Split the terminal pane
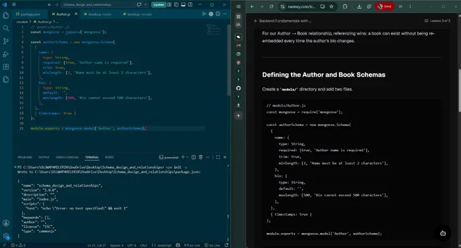 click(194, 157)
